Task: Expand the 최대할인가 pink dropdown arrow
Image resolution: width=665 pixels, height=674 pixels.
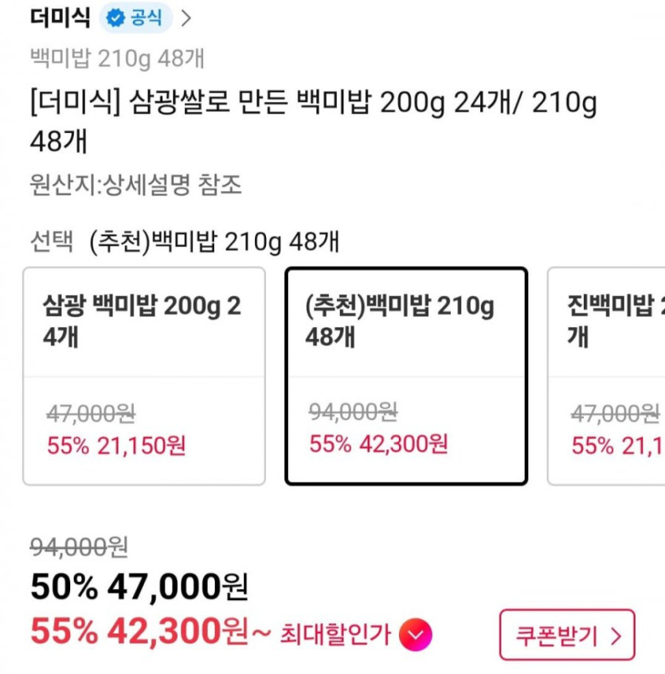Action: [415, 634]
